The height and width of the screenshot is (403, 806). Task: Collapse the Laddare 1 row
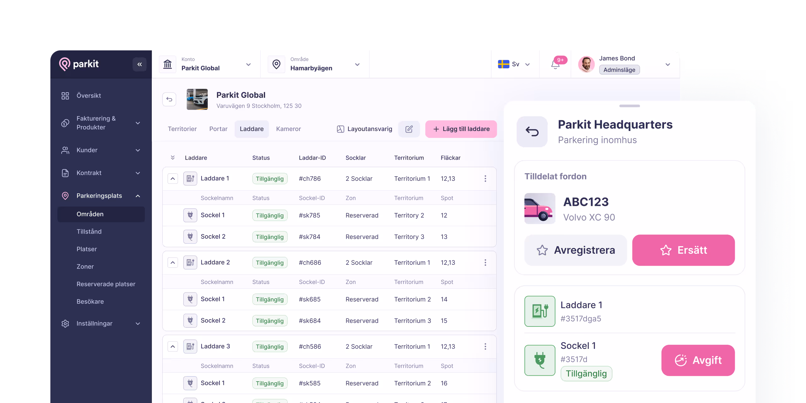pos(173,179)
